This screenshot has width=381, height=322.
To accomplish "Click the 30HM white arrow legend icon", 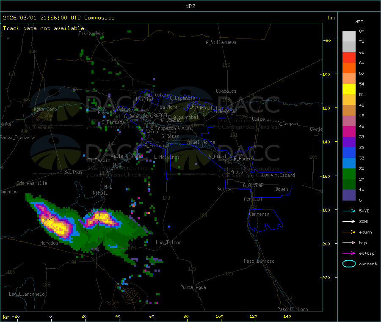I will click(x=349, y=221).
